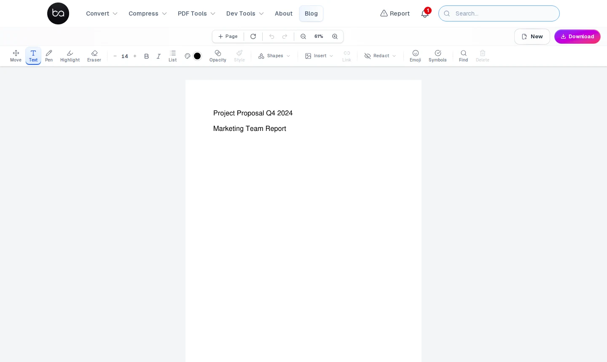Open the color palette picker icon
This screenshot has height=362, width=607.
[188, 56]
